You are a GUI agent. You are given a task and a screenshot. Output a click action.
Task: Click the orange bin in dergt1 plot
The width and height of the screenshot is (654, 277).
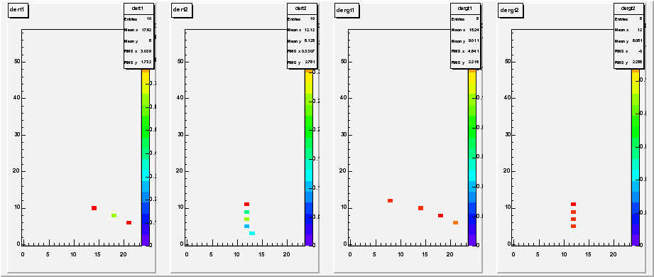[455, 223]
